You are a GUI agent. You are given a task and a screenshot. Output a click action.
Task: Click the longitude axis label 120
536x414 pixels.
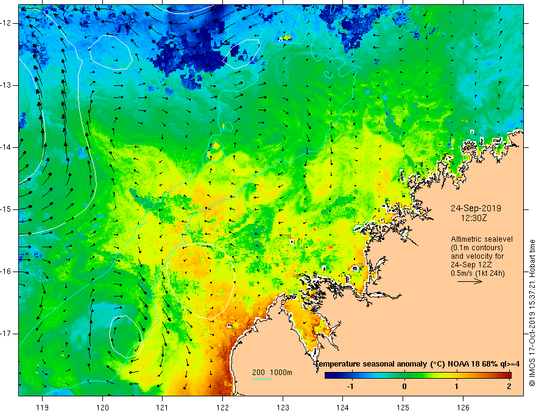click(102, 407)
